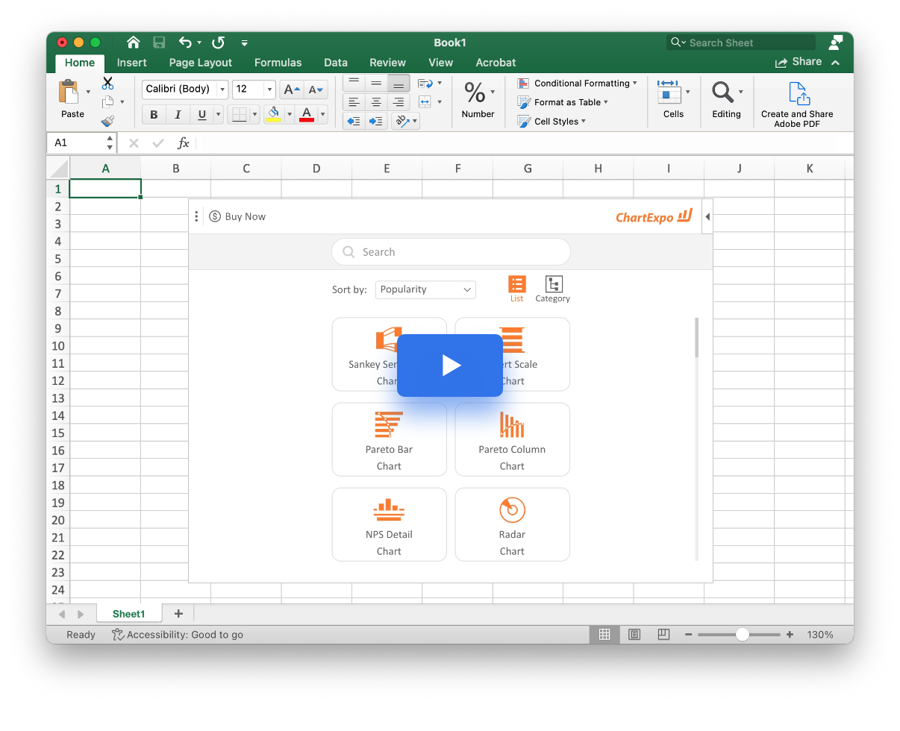Image resolution: width=900 pixels, height=731 pixels.
Task: Select the Radar Chart card
Action: pos(512,524)
